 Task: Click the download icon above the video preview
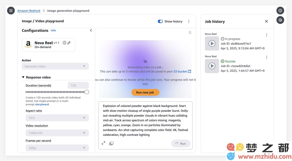tap(190, 32)
